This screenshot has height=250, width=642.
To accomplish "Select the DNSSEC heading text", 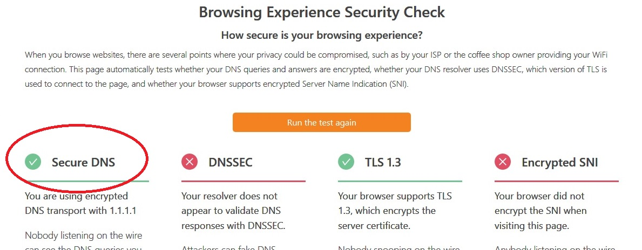I will tap(231, 163).
